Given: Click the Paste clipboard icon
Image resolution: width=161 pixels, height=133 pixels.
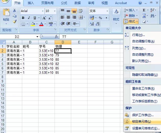Looking at the screenshot, I should (6, 13).
